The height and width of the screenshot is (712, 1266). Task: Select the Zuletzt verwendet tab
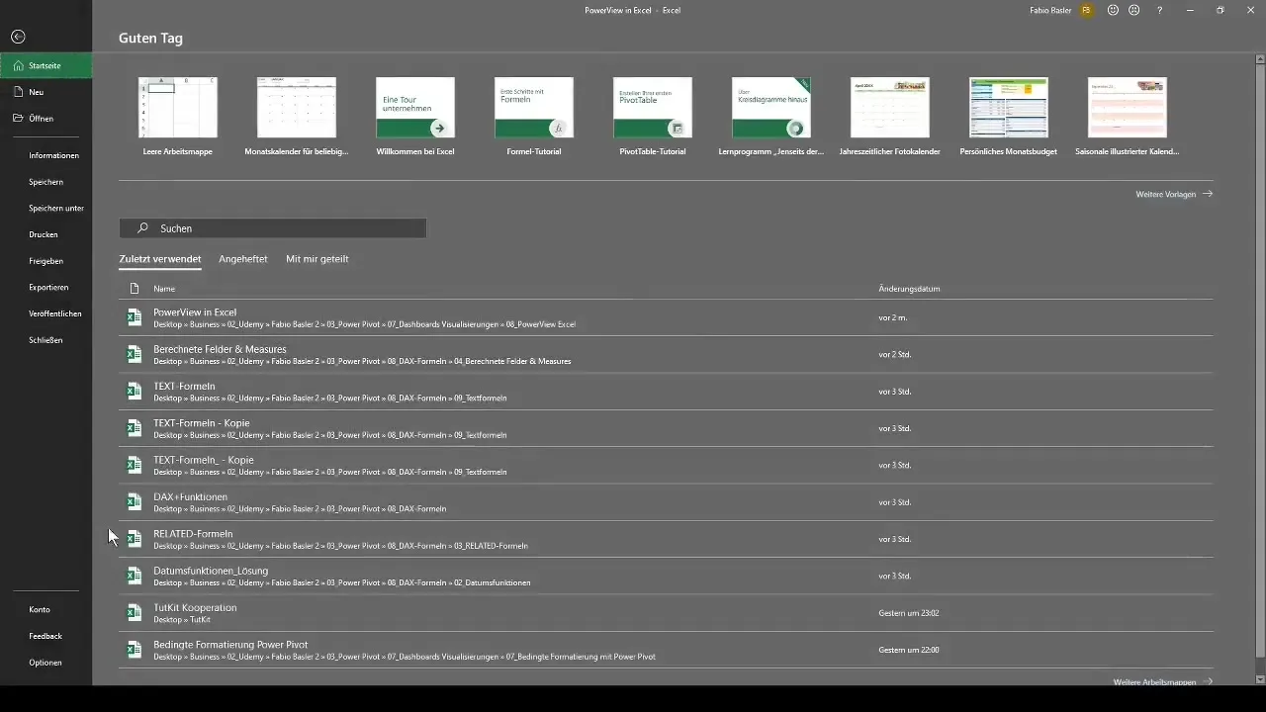160,259
